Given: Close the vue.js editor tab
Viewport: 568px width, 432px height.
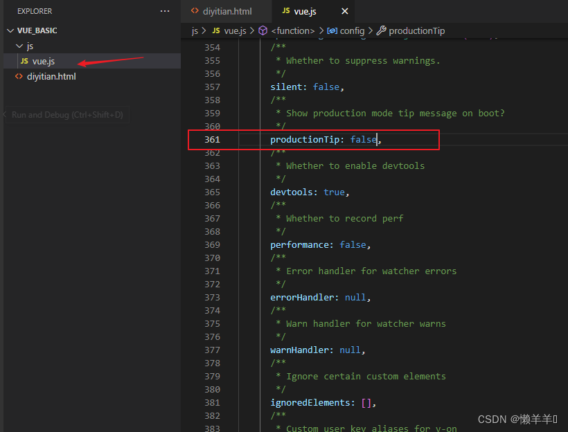Looking at the screenshot, I should click(345, 12).
